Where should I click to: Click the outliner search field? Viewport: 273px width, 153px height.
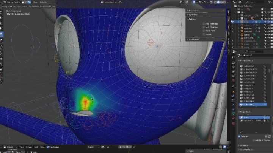point(255,2)
